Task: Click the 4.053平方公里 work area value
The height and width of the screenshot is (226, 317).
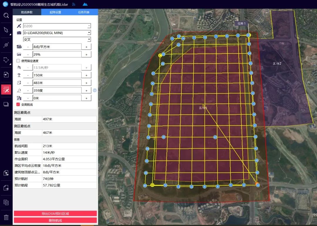Action: click(54, 159)
